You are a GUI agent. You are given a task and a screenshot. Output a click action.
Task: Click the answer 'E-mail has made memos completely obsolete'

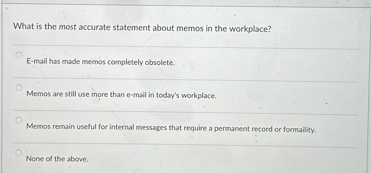click(100, 62)
